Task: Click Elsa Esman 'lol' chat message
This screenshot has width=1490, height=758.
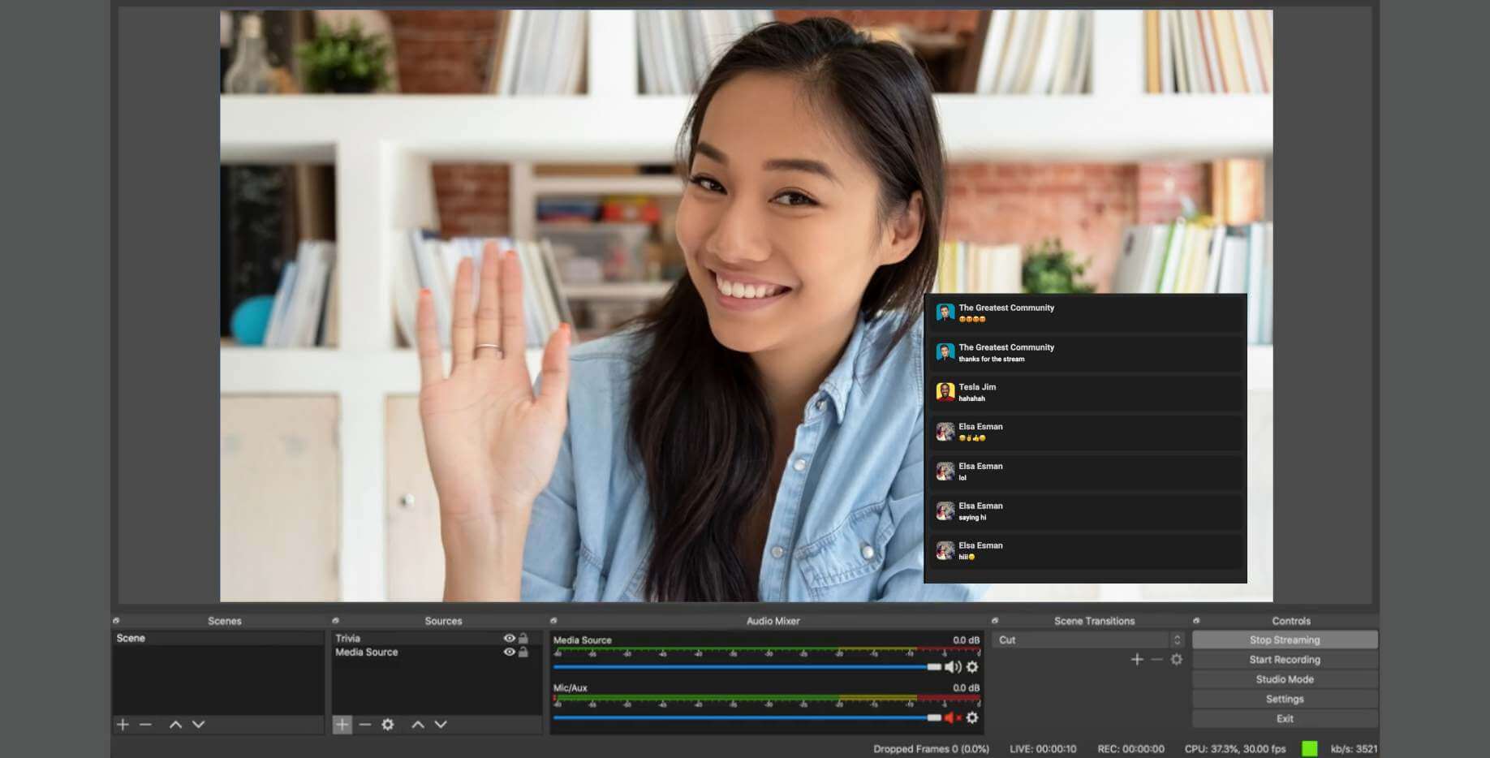Action: tap(1085, 472)
